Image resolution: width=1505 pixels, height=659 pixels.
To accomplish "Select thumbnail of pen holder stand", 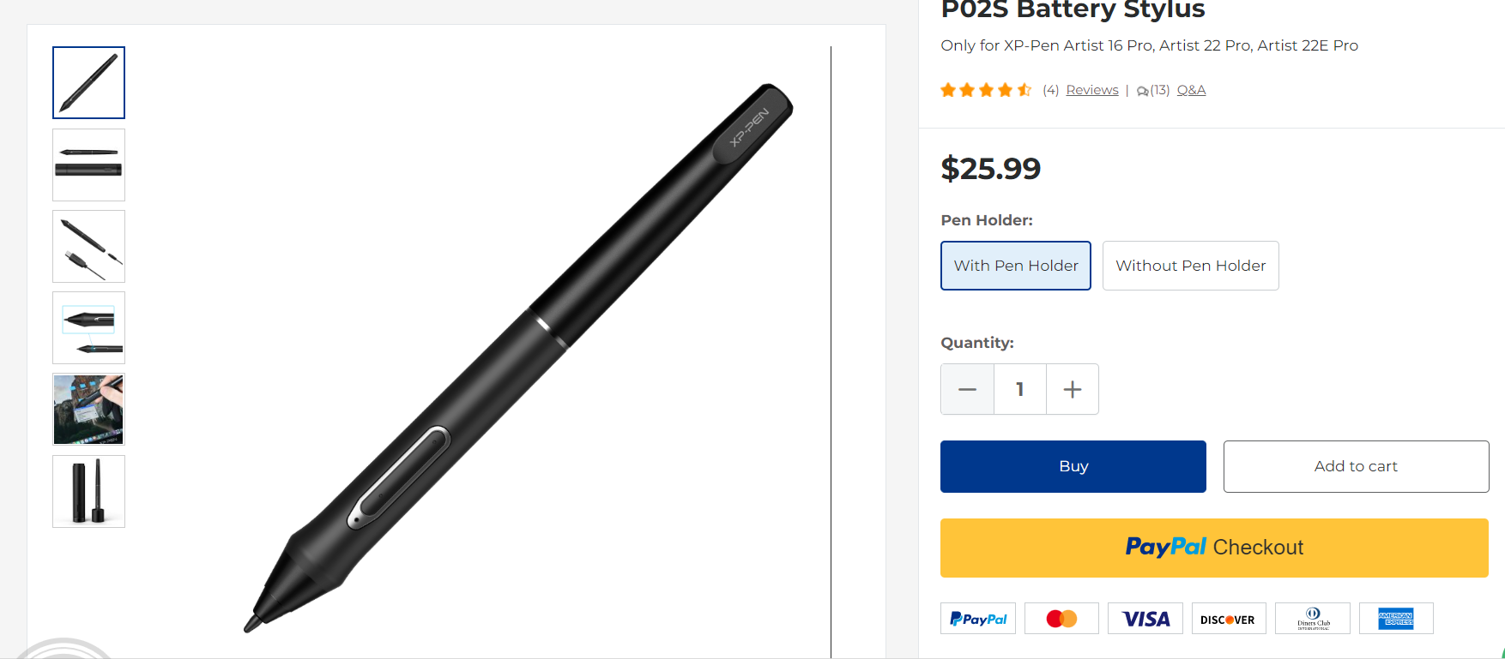I will tap(88, 491).
